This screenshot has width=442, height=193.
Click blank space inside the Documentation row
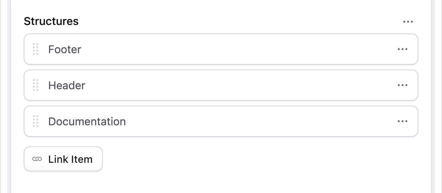(x=236, y=121)
